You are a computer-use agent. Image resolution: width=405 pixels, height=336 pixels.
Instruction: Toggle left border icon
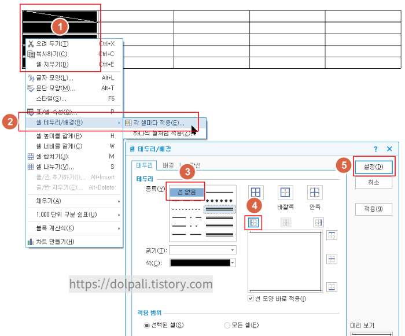point(253,223)
